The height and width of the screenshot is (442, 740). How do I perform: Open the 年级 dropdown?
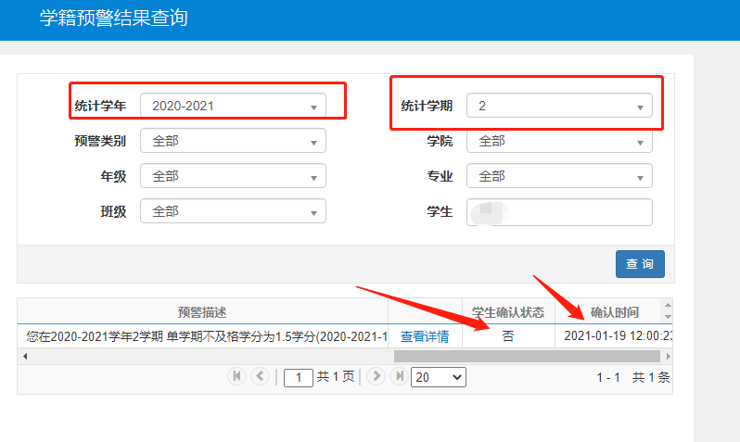click(x=233, y=176)
